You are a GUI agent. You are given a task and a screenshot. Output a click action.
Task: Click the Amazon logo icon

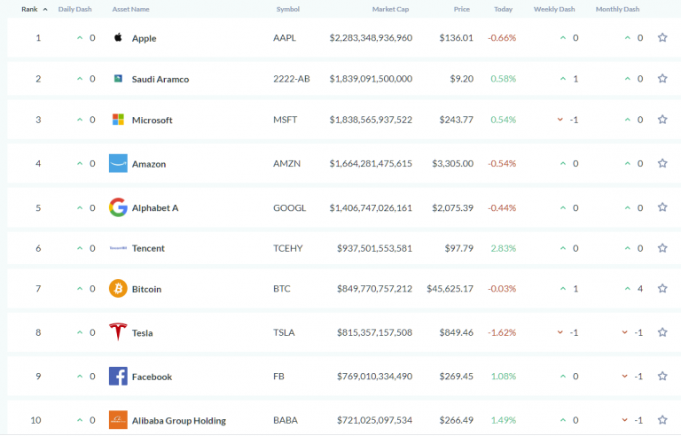point(118,164)
